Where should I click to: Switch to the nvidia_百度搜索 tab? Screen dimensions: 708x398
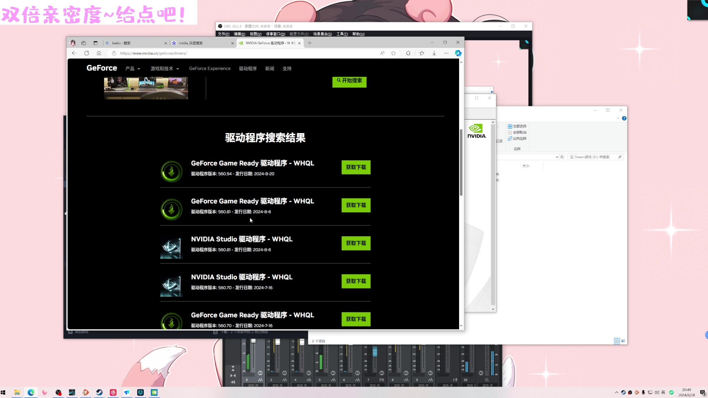tap(203, 43)
